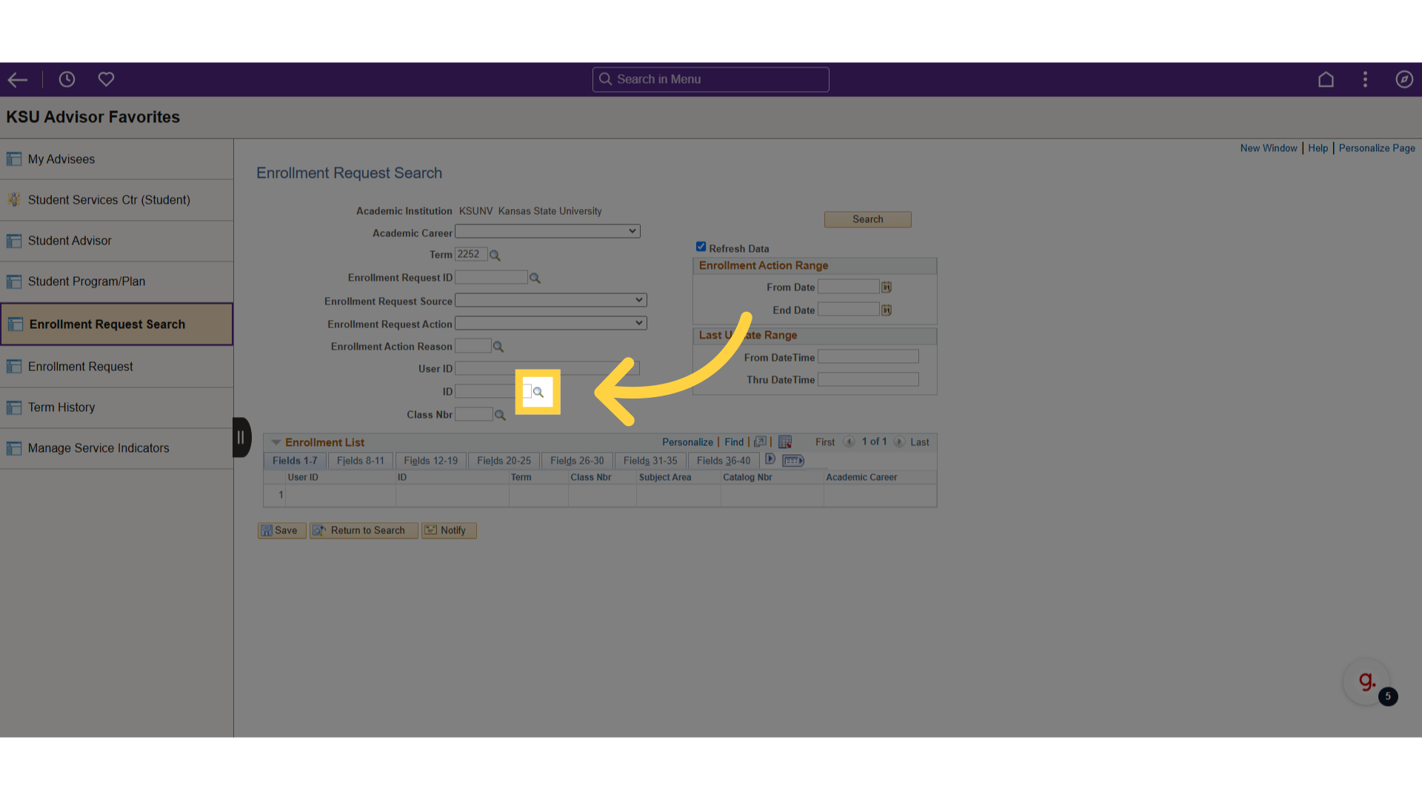1422x800 pixels.
Task: Click the Notify button
Action: 449,530
